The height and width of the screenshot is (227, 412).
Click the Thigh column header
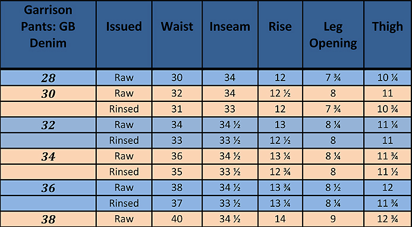click(388, 27)
